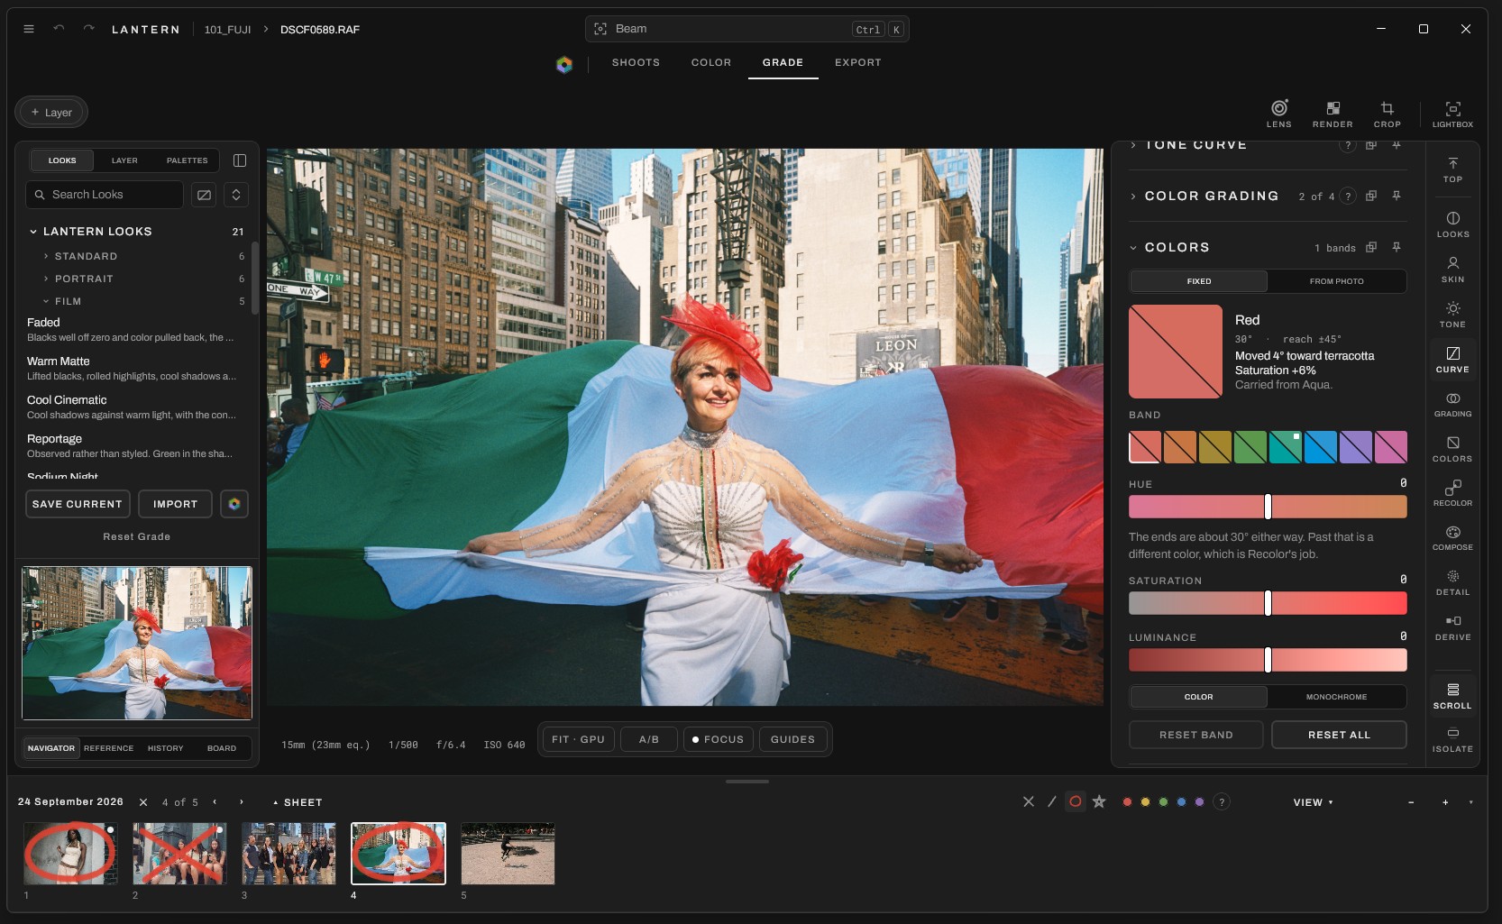Open the Render tool
This screenshot has width=1502, height=924.
(x=1333, y=114)
